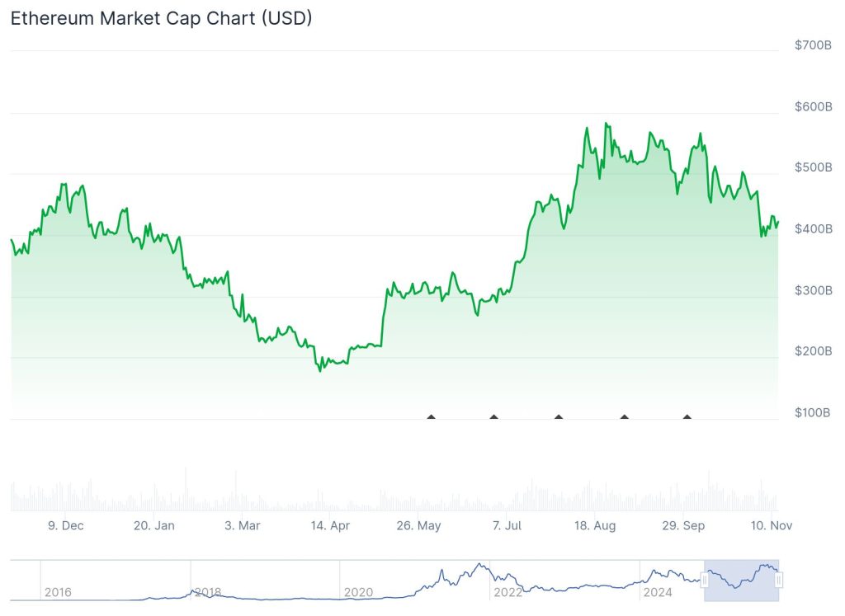
Task: Grab the left handle of navigator range
Action: pos(705,581)
